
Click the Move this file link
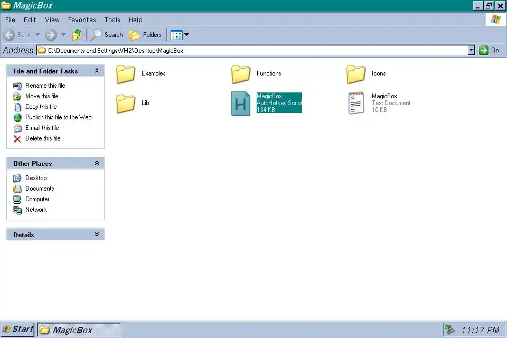pyautogui.click(x=42, y=96)
